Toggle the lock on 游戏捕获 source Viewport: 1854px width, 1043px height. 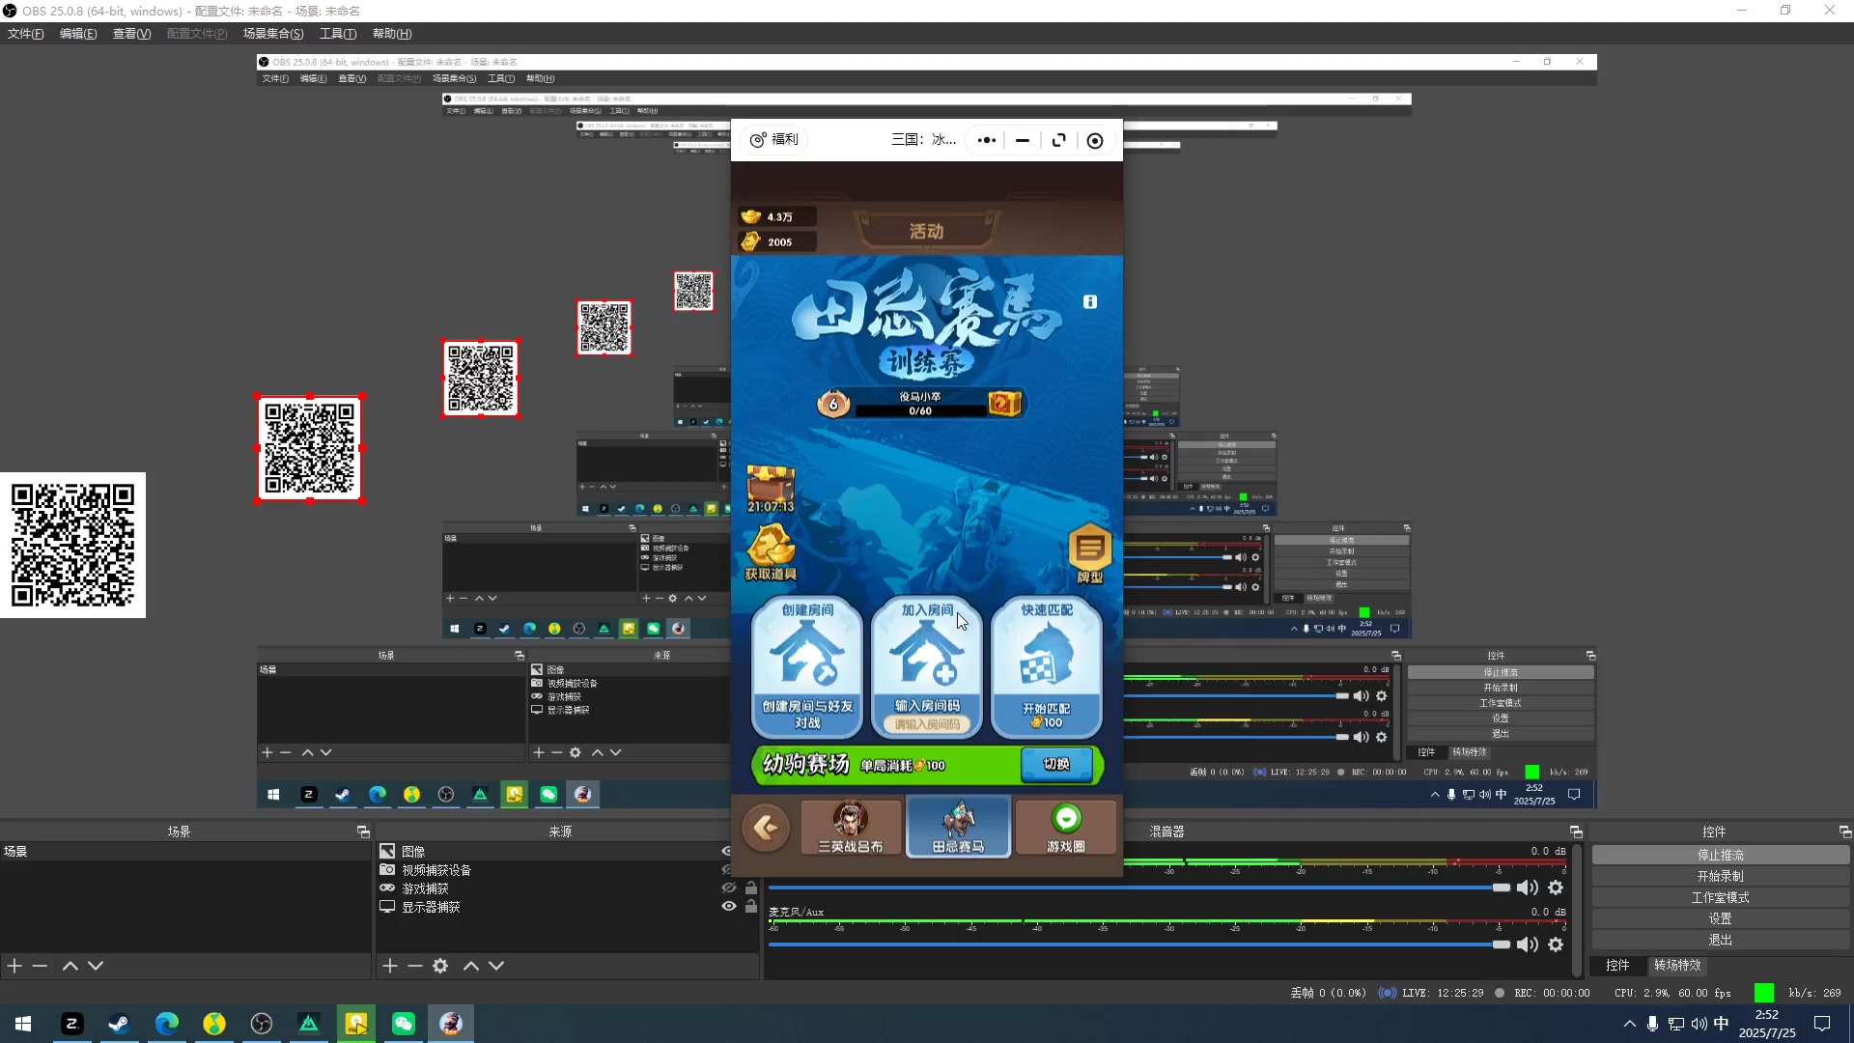pos(751,888)
